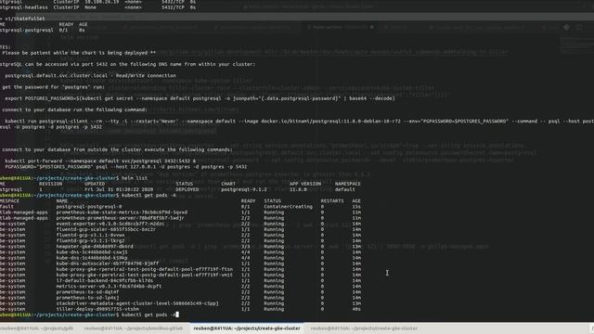Viewport: 594px width, 334px height.
Task: Click the 'DEPLOYED' status in helm list
Action: coord(187,189)
